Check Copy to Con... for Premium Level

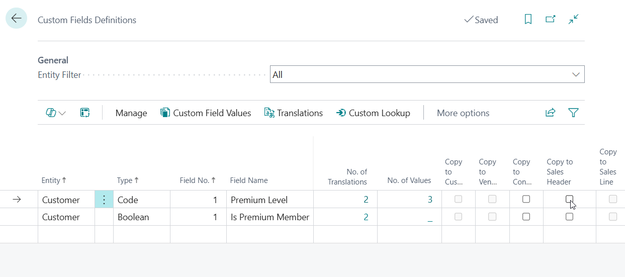[526, 199]
